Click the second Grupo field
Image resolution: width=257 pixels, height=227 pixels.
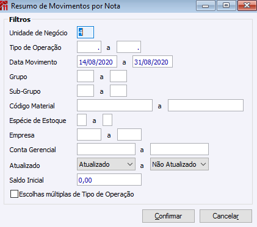pyautogui.click(x=118, y=76)
